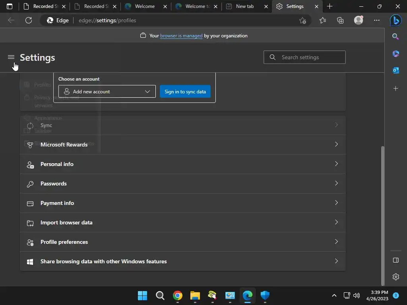Open Passwords settings row
Screen dimensions: 407x305
[x=183, y=183]
